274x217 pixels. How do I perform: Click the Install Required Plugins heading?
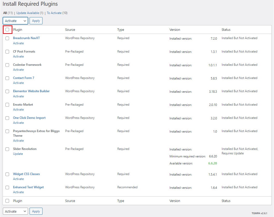coord(30,4)
